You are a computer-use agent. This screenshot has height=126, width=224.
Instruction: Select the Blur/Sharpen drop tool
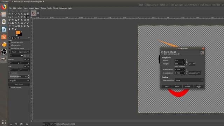[9, 29]
